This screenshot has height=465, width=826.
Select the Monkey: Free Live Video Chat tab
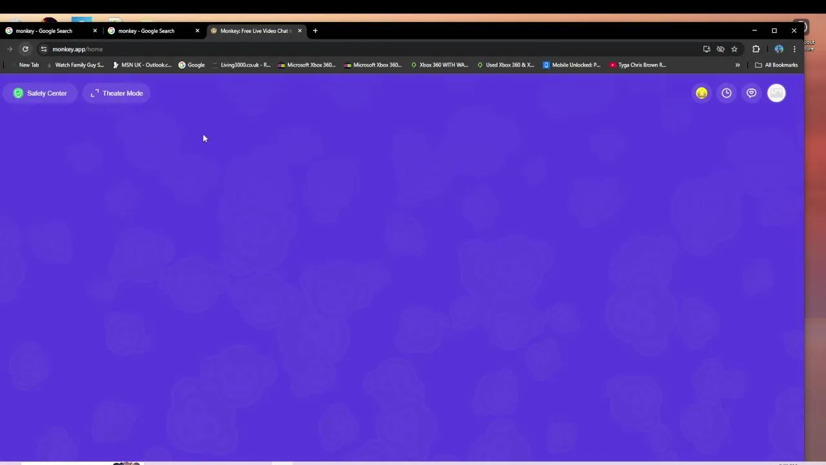(256, 31)
